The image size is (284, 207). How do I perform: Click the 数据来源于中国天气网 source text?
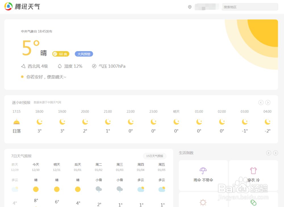[47, 102]
